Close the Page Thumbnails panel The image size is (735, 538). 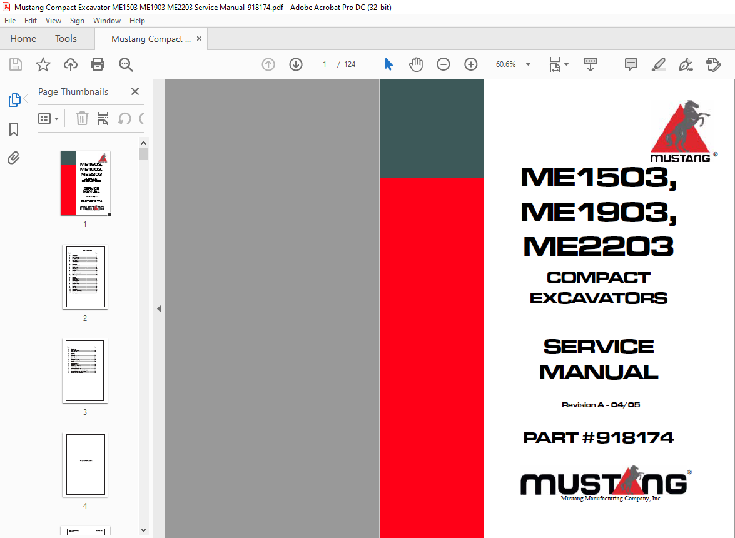pyautogui.click(x=135, y=91)
